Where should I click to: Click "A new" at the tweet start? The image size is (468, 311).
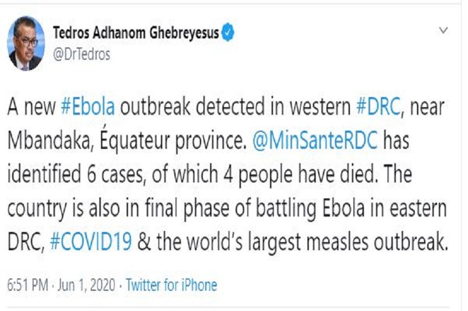coord(31,108)
